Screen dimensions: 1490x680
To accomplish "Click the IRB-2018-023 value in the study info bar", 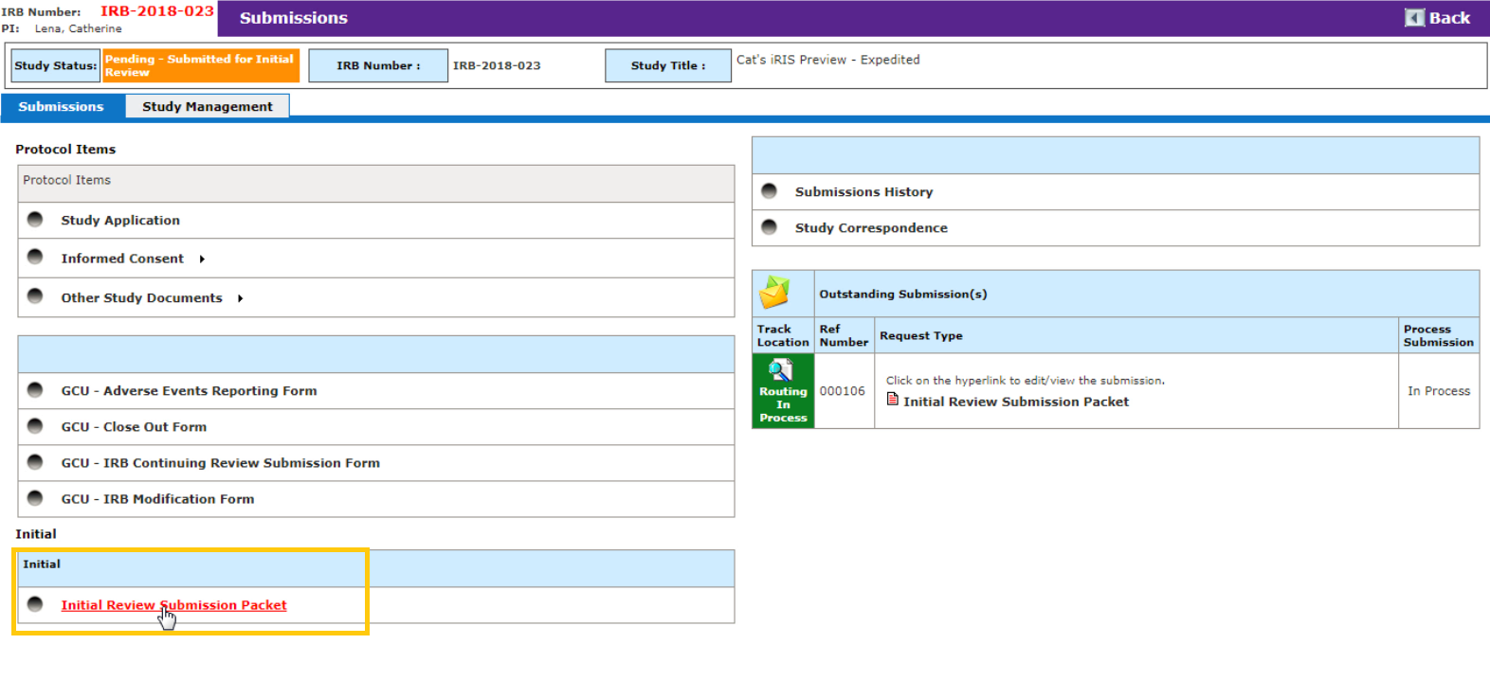I will click(x=497, y=65).
